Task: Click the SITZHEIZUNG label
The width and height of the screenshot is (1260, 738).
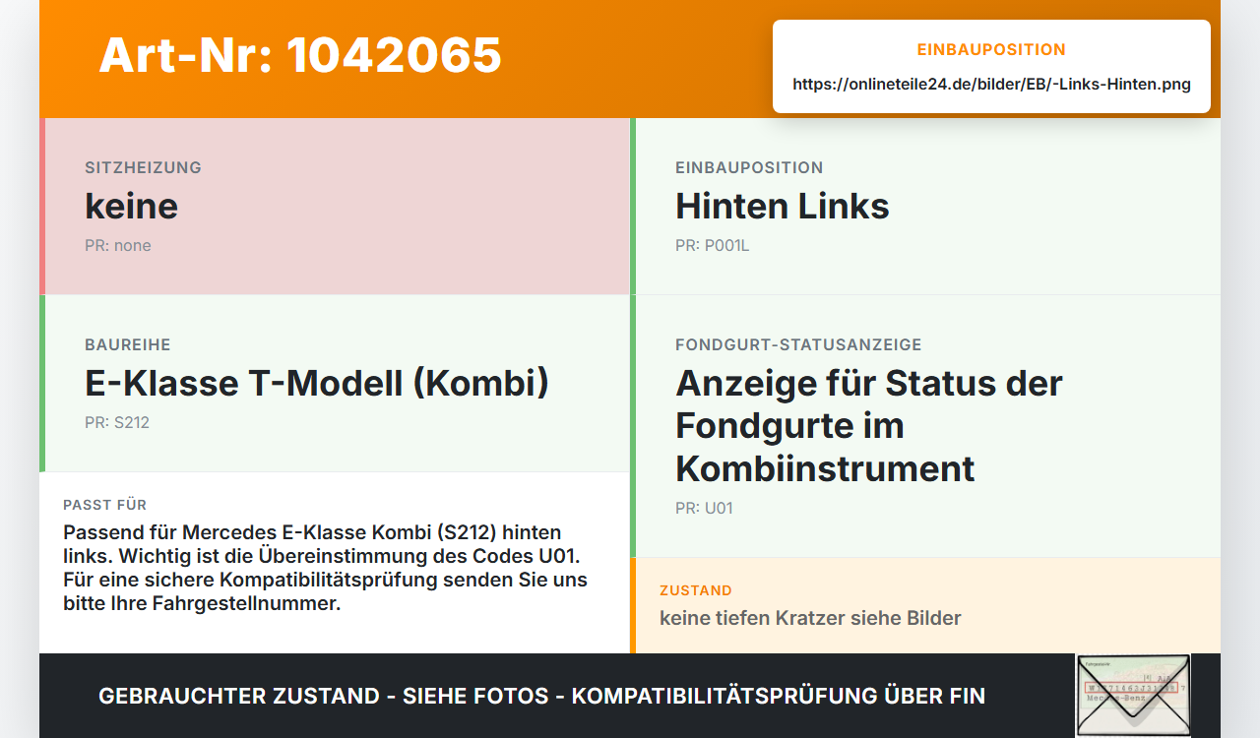Action: click(x=143, y=168)
